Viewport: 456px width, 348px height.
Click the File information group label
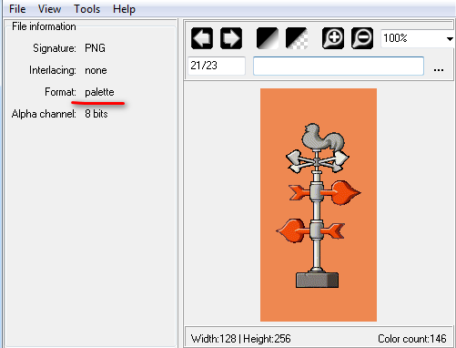[x=44, y=26]
